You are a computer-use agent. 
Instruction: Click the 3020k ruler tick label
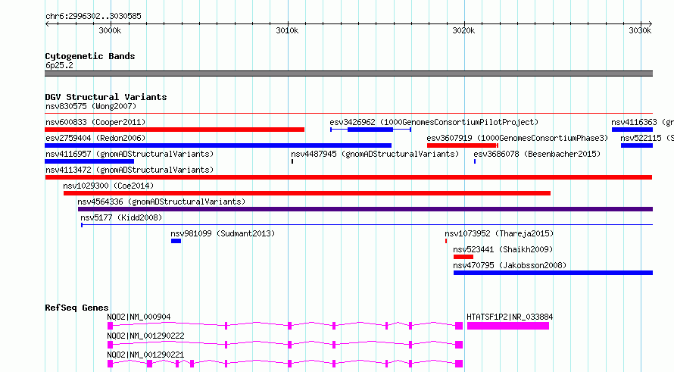point(463,30)
